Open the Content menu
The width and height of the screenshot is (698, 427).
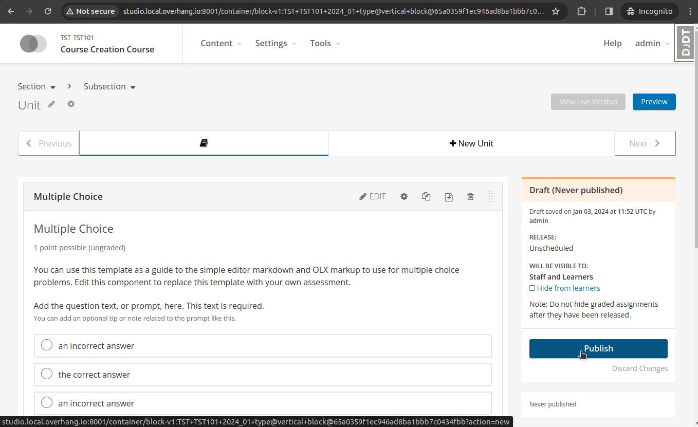(x=221, y=43)
